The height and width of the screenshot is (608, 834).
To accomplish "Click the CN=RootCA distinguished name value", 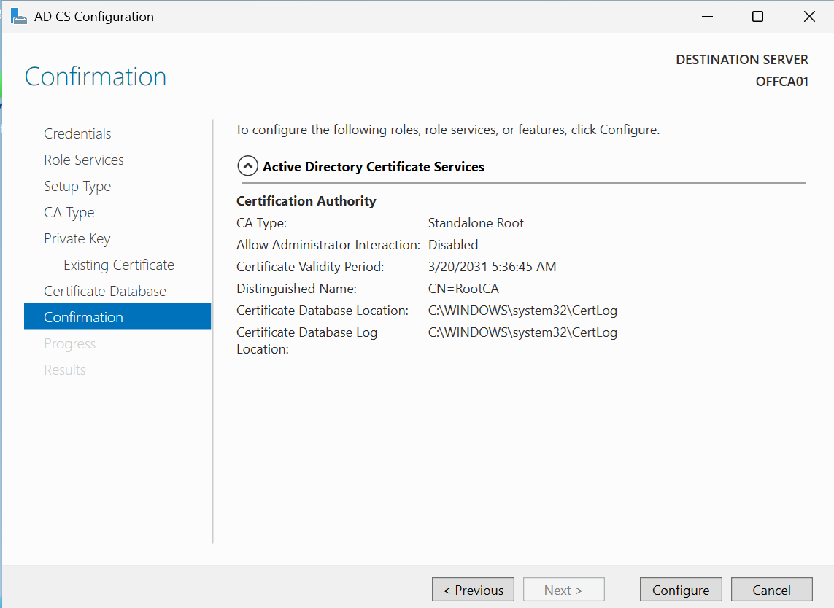I will point(463,289).
